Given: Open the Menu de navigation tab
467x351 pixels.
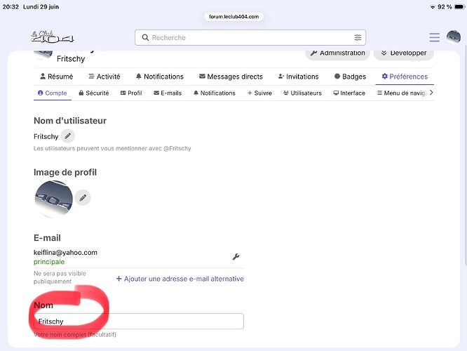Looking at the screenshot, I should pos(402,93).
